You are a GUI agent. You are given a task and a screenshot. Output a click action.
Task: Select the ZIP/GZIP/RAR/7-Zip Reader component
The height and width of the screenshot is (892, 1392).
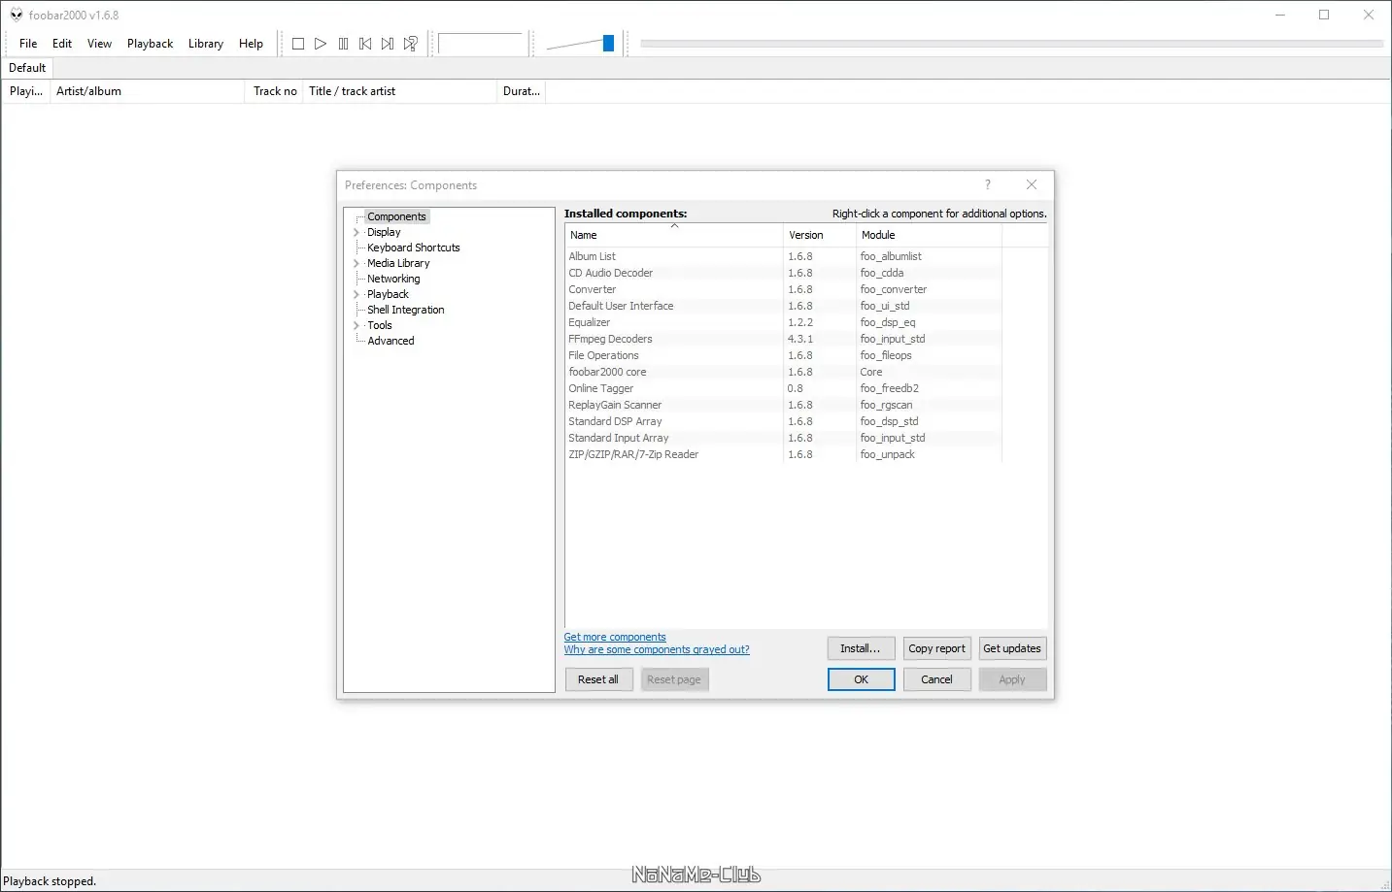pos(783,454)
